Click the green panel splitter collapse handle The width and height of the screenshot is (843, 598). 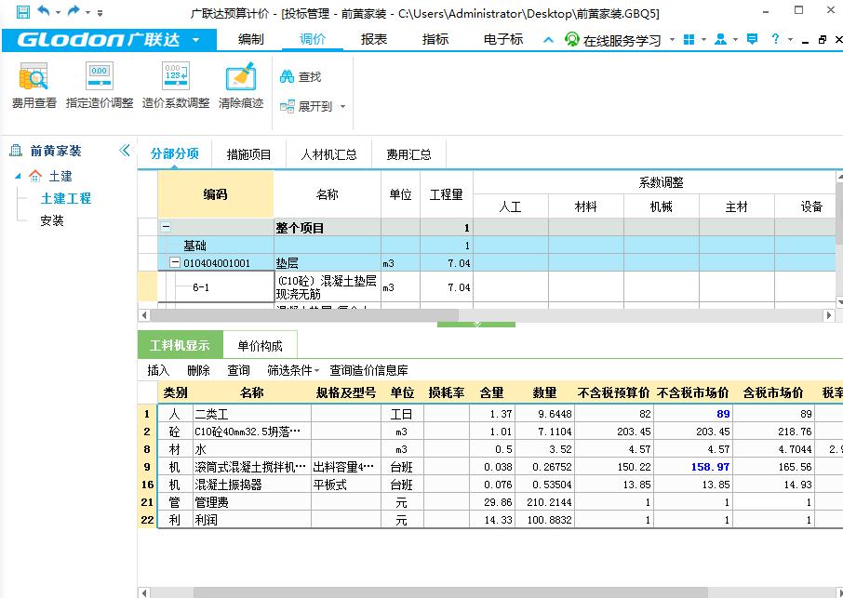coord(476,324)
